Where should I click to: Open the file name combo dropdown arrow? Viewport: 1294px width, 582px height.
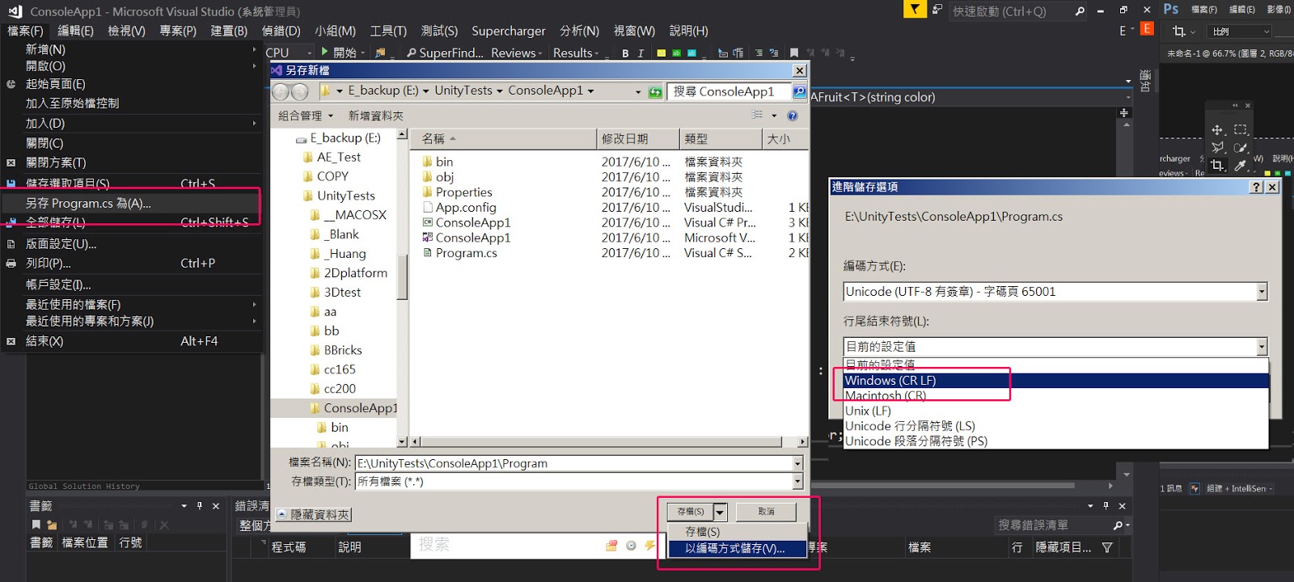pos(797,464)
